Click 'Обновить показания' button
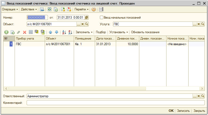The height and width of the screenshot is (115, 208). tap(145, 32)
